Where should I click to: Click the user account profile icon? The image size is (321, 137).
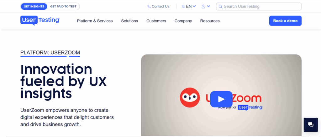coord(203,7)
